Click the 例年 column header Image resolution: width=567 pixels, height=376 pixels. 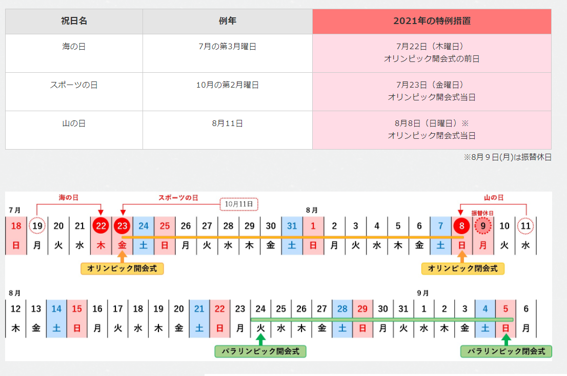(x=228, y=22)
